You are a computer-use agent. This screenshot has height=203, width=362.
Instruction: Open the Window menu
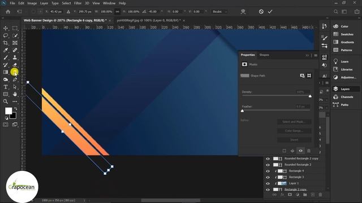(x=109, y=3)
